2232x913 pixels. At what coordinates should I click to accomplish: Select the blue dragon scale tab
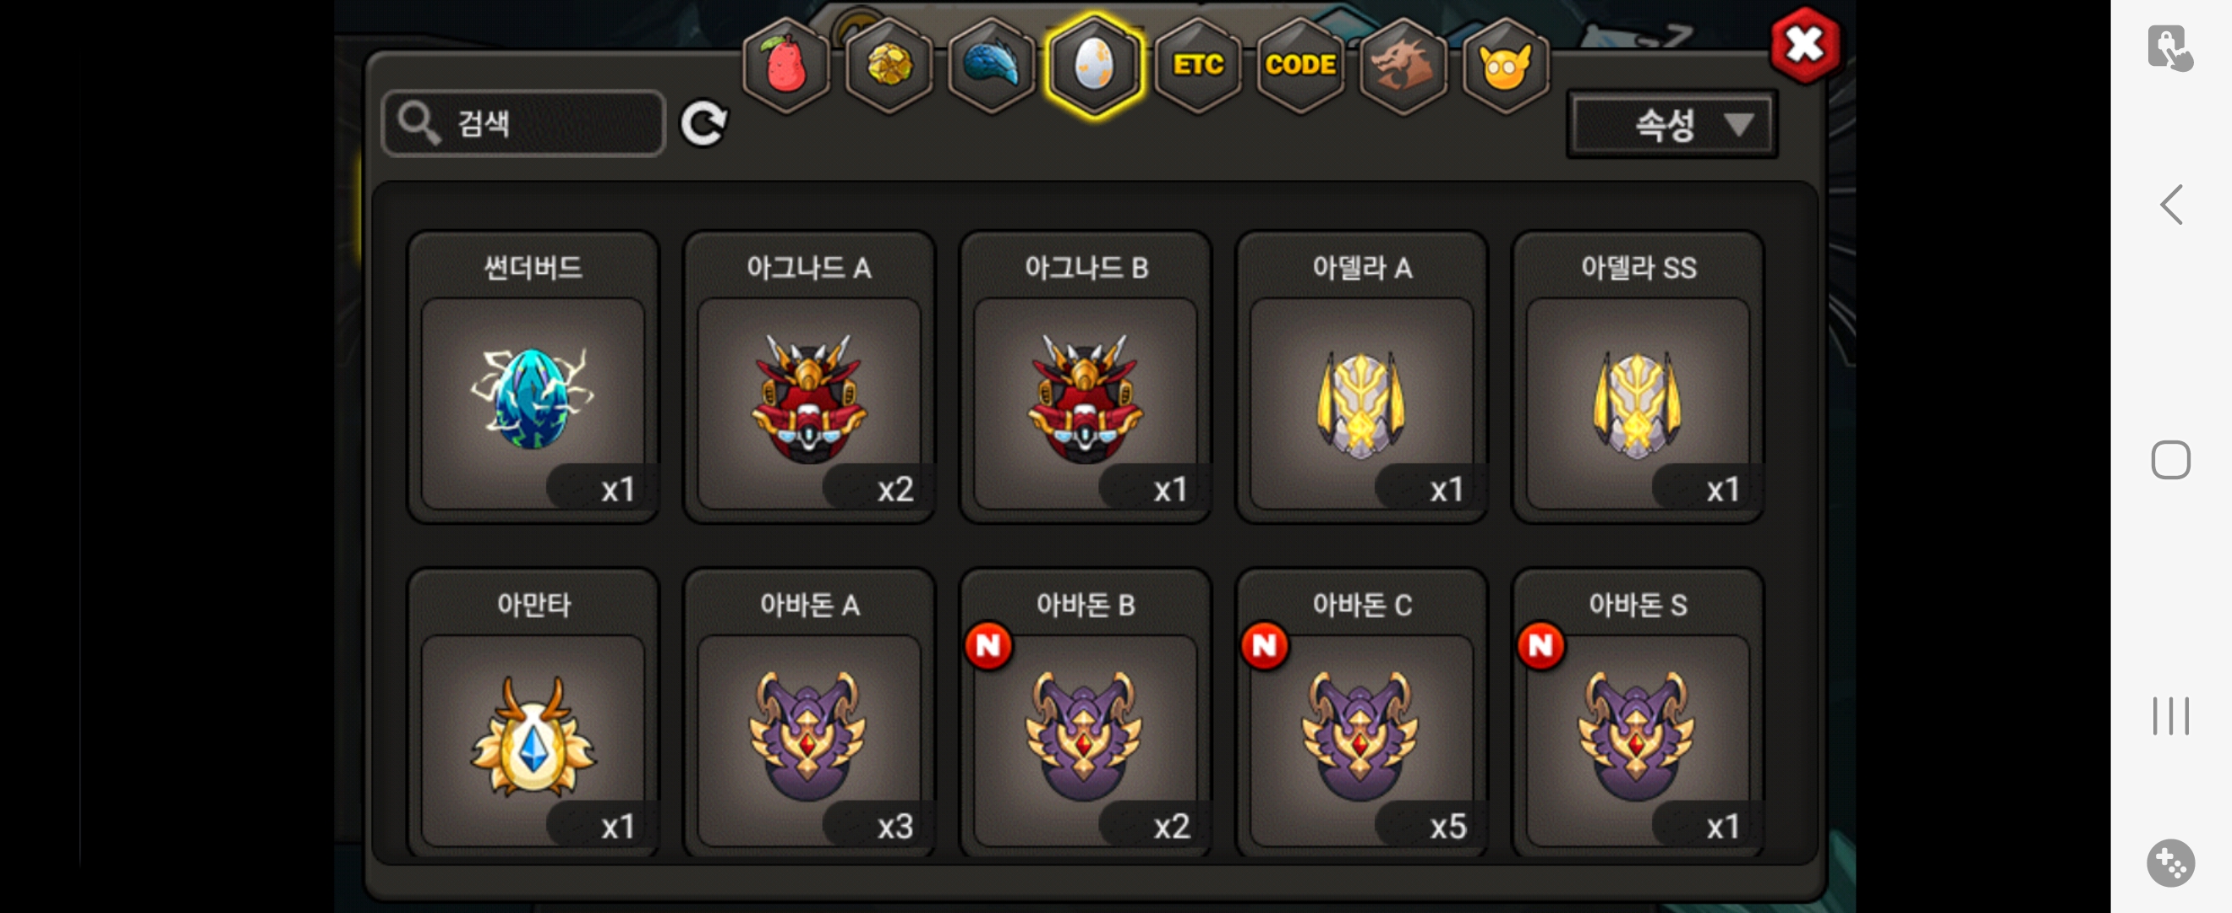(x=991, y=66)
